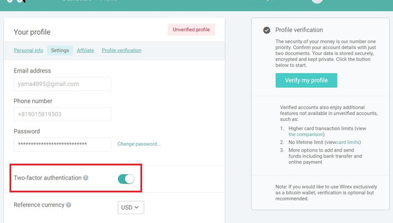Click the Password field
The height and width of the screenshot is (223, 393).
pos(62,145)
